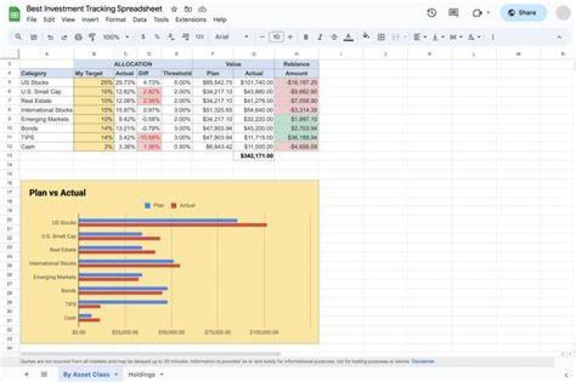Open the By Asset Class tab dropdown arrow
Image resolution: width=576 pixels, height=382 pixels.
pos(117,375)
